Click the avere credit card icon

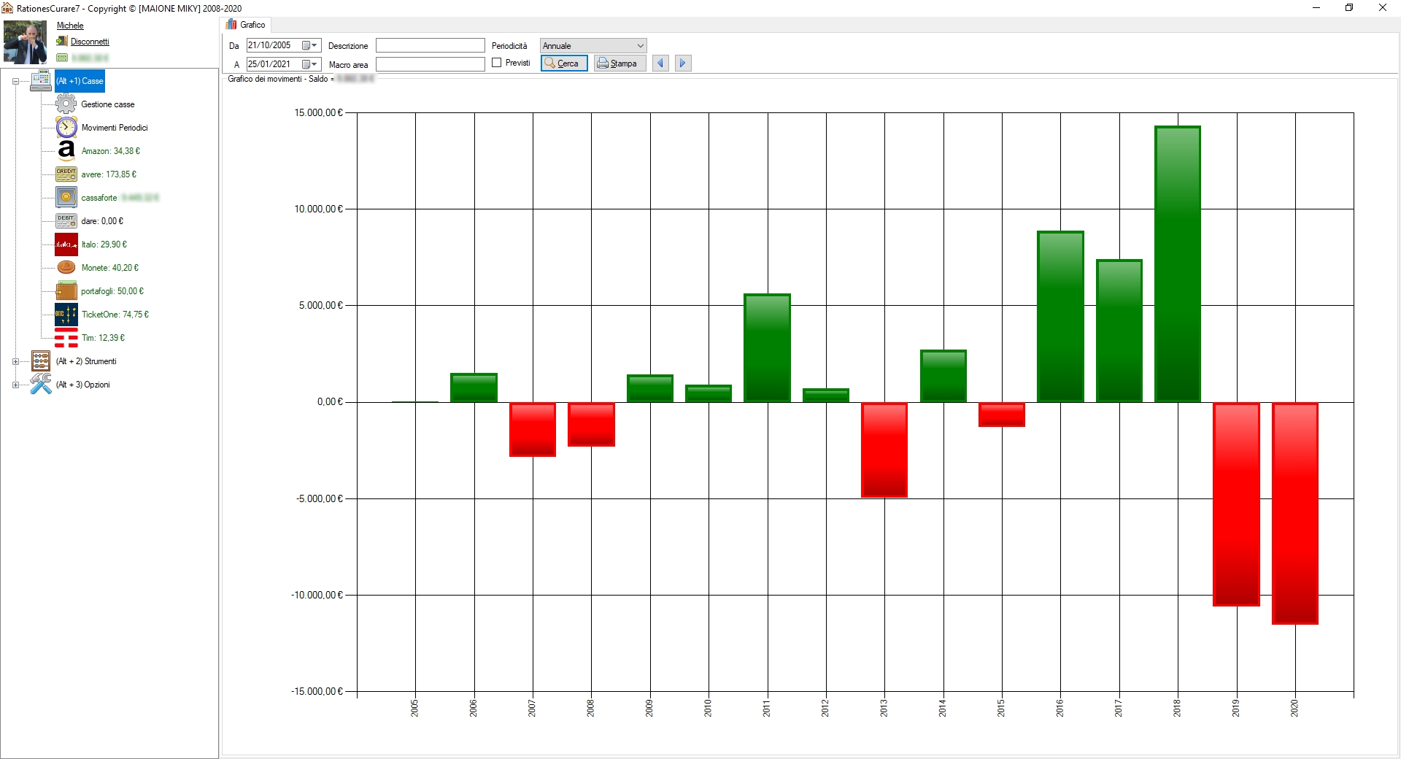coord(66,174)
